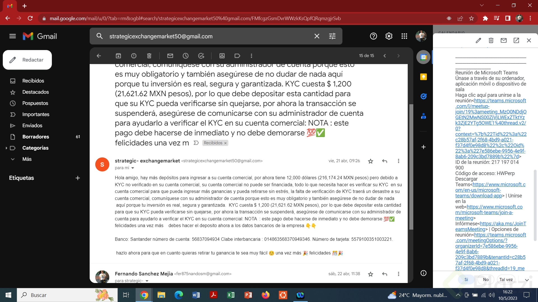538x302 pixels.
Task: Open Google Keep from the side panel
Action: pos(423,77)
